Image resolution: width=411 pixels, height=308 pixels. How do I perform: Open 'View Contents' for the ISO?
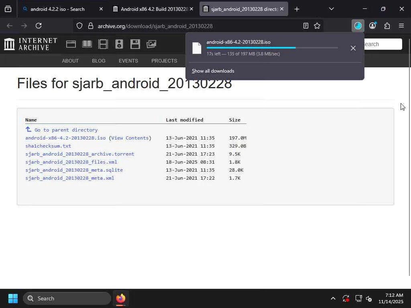pyautogui.click(x=130, y=138)
